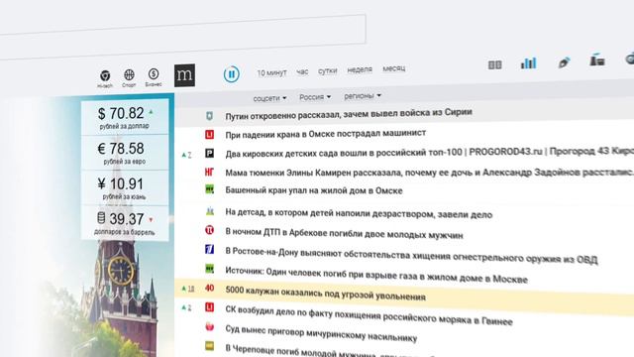Open the Hi-tech section icon
The image size is (634, 357).
click(x=105, y=76)
